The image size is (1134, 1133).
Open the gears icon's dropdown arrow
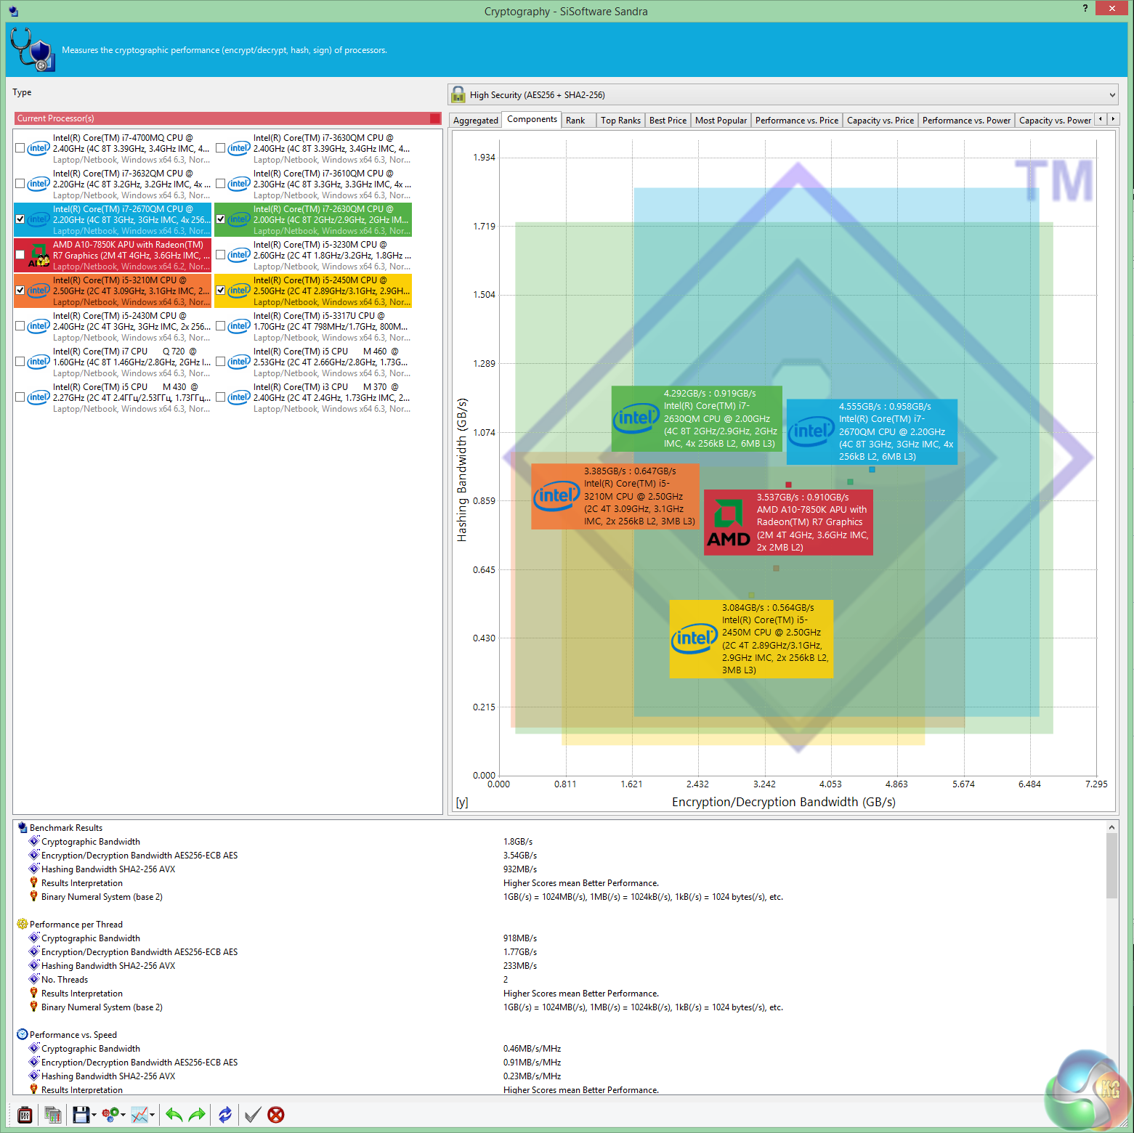pos(123,1115)
